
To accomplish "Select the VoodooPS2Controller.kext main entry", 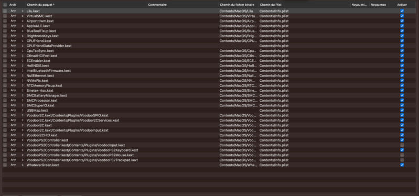I will click(47, 140).
